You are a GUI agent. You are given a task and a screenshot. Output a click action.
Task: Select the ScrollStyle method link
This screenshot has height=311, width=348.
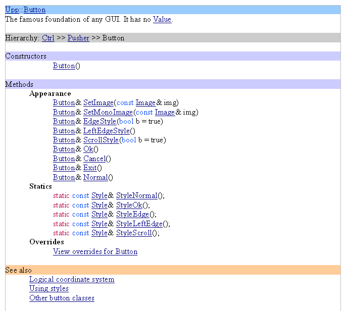point(101,140)
